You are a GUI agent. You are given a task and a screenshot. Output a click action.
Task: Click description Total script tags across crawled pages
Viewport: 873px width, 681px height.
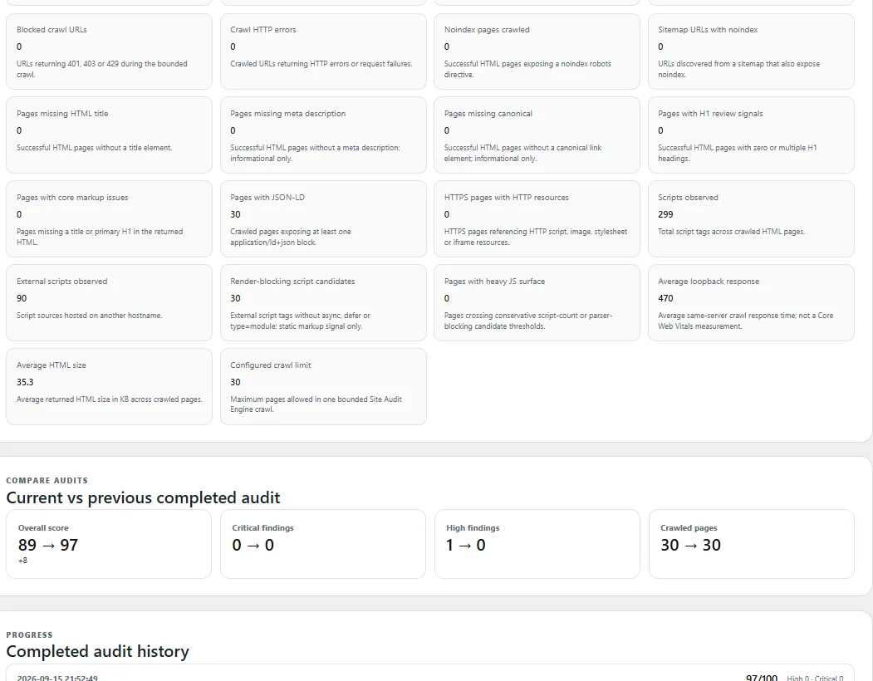tap(731, 231)
